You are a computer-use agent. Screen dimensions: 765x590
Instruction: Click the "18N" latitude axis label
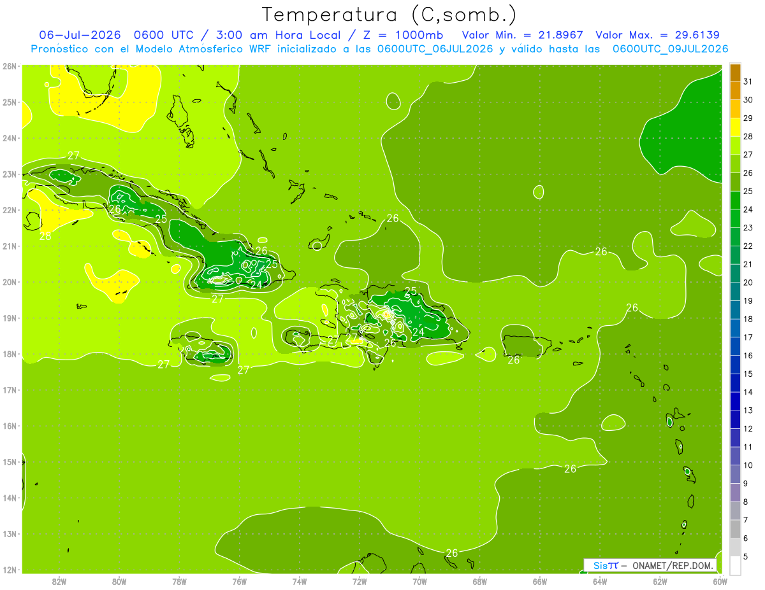9,354
